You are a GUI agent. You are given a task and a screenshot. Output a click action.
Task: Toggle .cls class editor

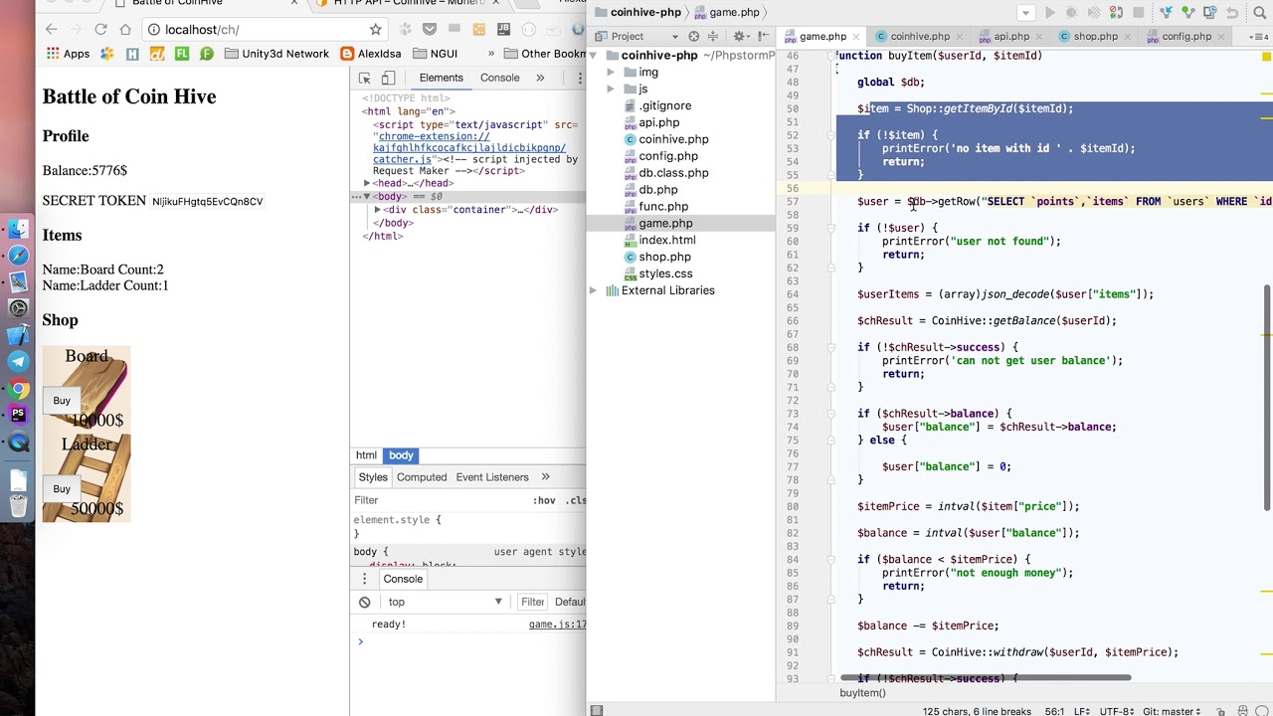(x=576, y=500)
